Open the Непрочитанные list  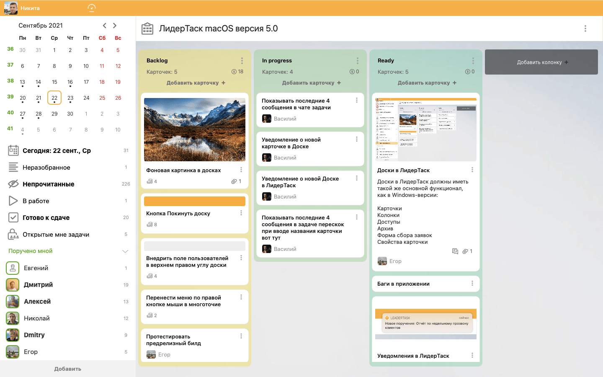[x=68, y=184]
